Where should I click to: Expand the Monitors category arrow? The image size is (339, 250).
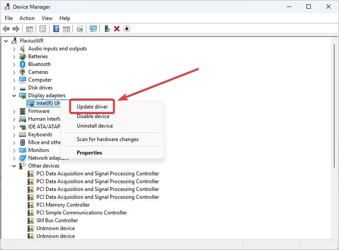pos(14,150)
